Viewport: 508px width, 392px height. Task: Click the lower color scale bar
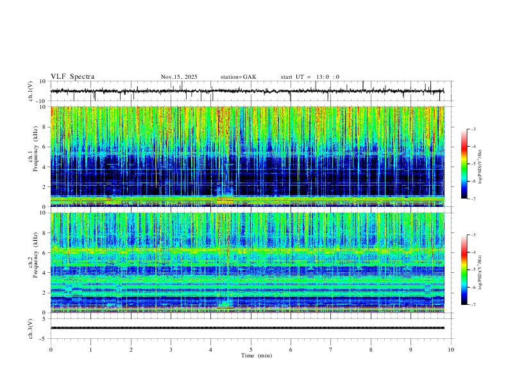coord(464,270)
